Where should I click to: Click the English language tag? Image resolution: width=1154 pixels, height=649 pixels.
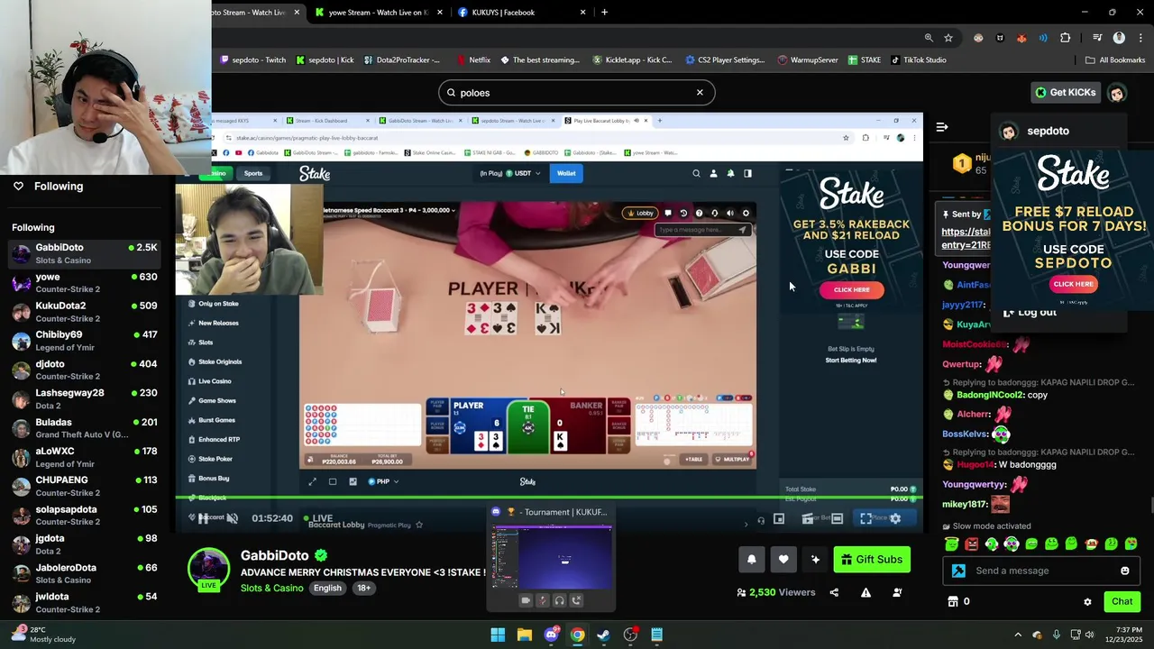(327, 588)
